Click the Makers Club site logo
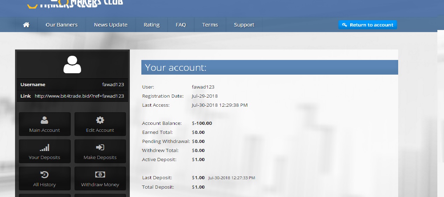Image resolution: width=444 pixels, height=197 pixels. (75, 3)
